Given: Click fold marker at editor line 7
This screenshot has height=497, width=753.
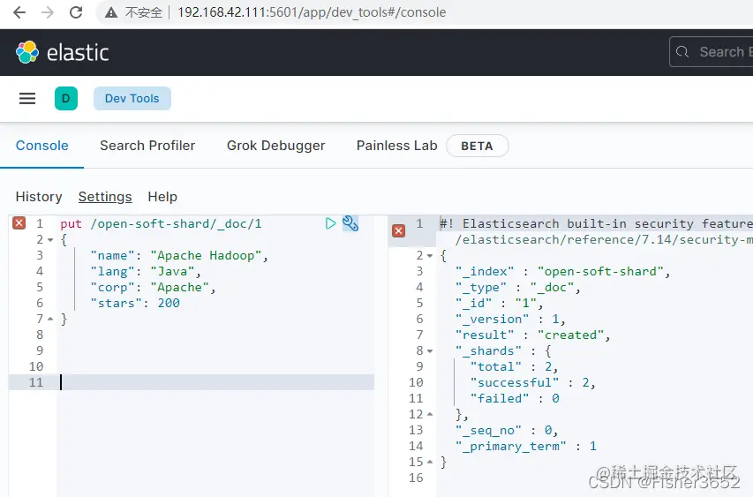Looking at the screenshot, I should tap(50, 319).
